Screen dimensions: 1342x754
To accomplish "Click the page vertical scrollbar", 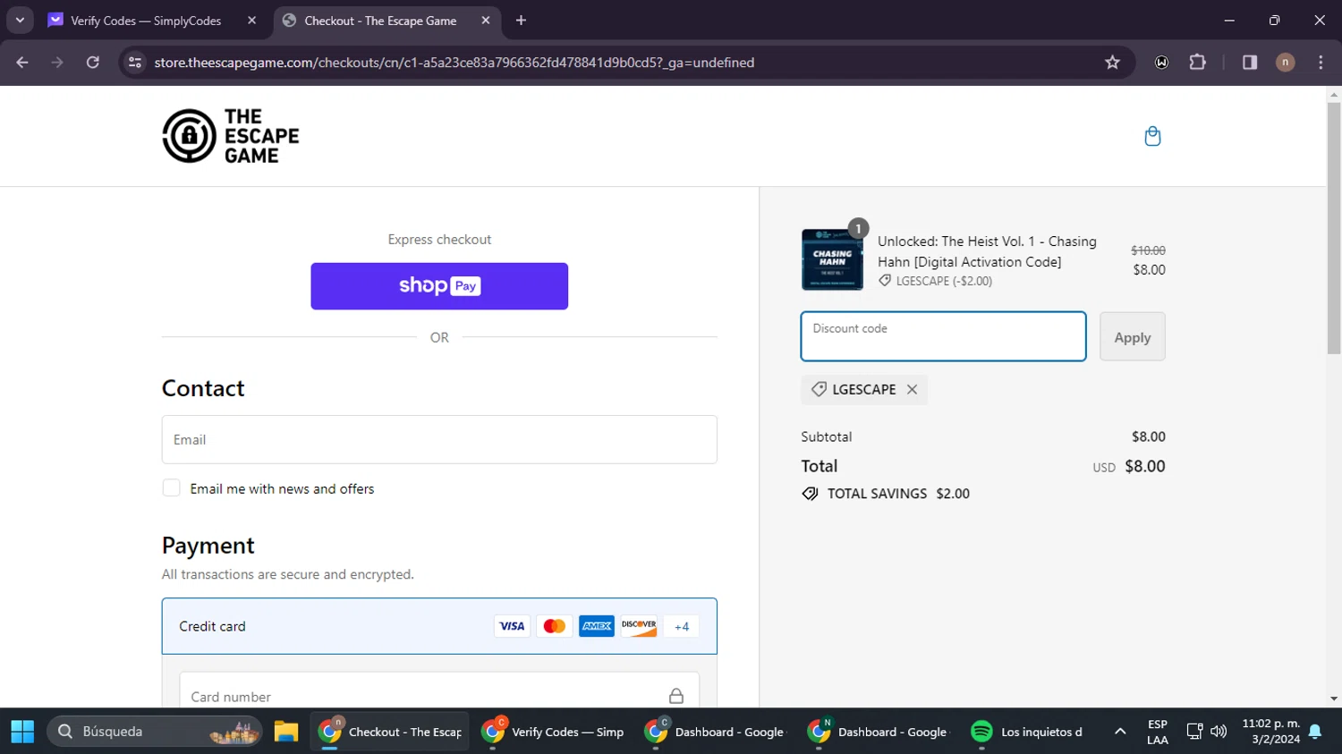I will 1334,231.
